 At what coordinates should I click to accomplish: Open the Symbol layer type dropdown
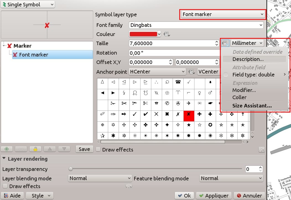[223, 14]
